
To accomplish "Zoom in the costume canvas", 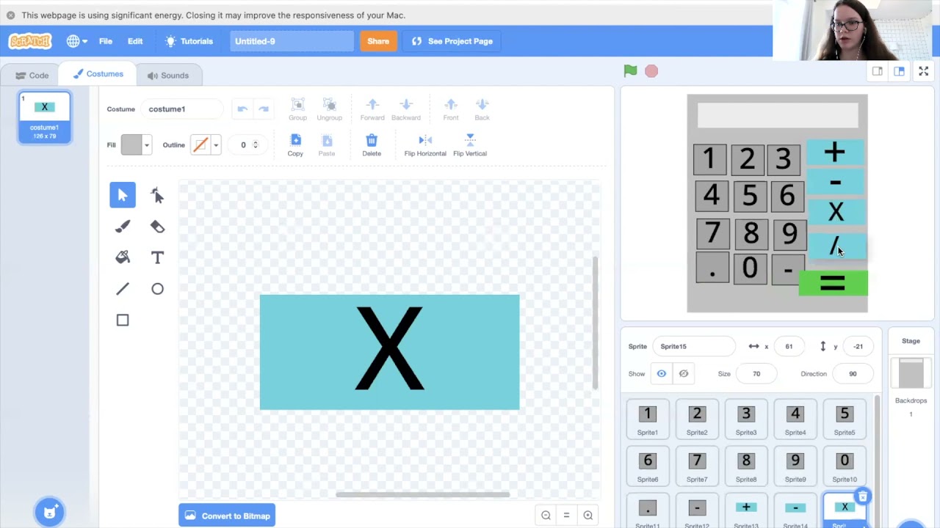I will click(x=587, y=516).
